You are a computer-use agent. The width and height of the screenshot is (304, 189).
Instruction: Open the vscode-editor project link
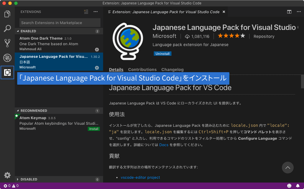pyautogui.click(x=141, y=177)
